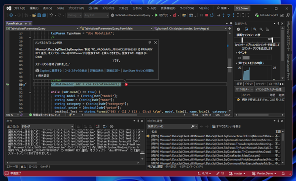The image size is (296, 181).
Task: Toggle the events pause button in diagnostic tools
Action: click(x=239, y=58)
